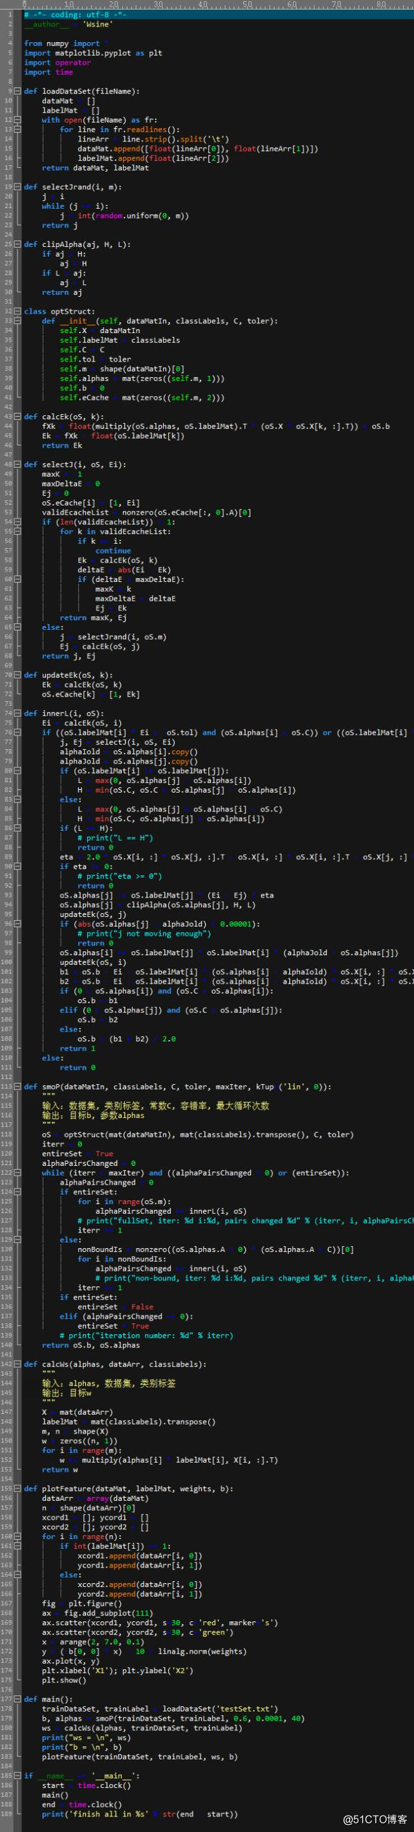Screen dimensions: 414x1832
Task: Collapse the updateEk function block
Action: [17, 675]
